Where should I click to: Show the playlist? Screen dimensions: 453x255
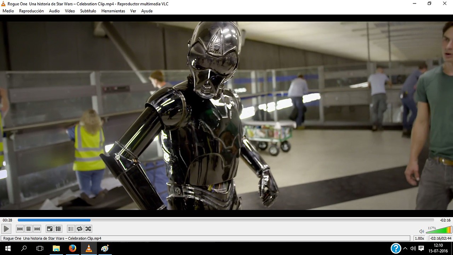coord(71,229)
